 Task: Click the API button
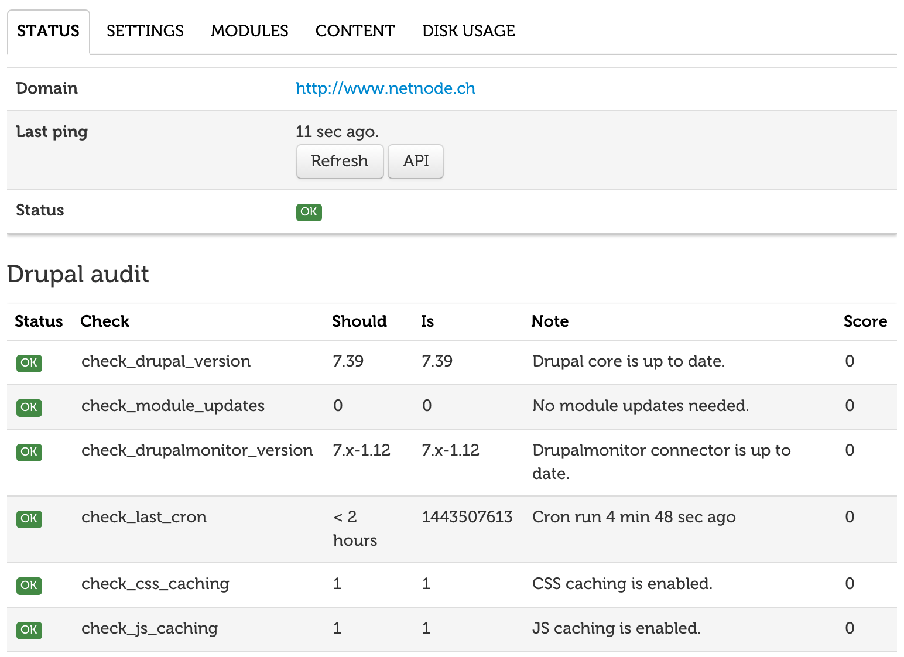coord(415,162)
